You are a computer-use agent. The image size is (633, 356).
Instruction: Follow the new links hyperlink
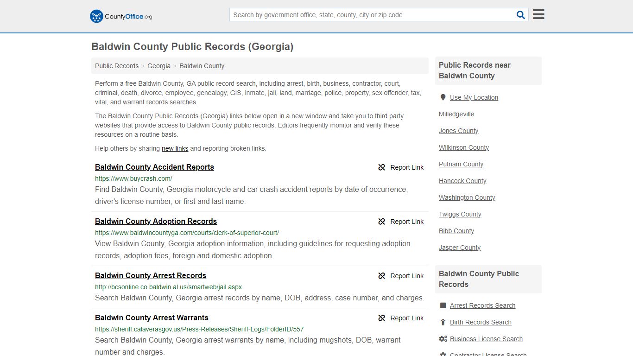[x=175, y=148]
